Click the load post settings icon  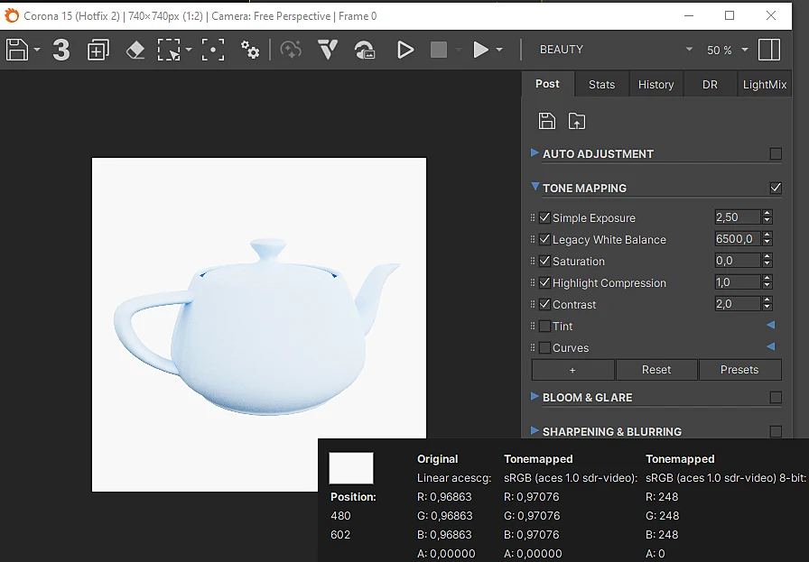click(x=577, y=121)
